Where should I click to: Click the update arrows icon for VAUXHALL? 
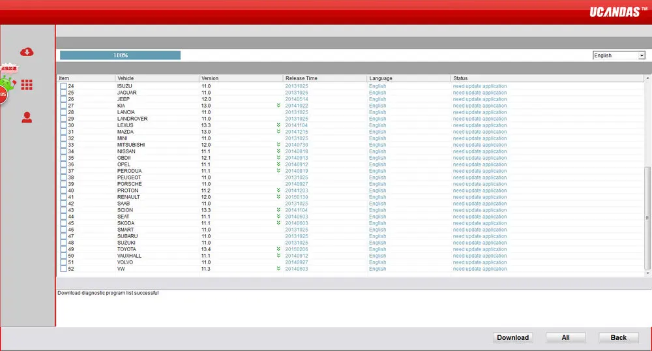pyautogui.click(x=278, y=256)
